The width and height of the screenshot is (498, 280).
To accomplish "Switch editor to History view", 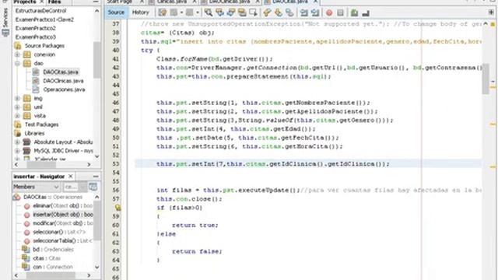I will tap(140, 12).
